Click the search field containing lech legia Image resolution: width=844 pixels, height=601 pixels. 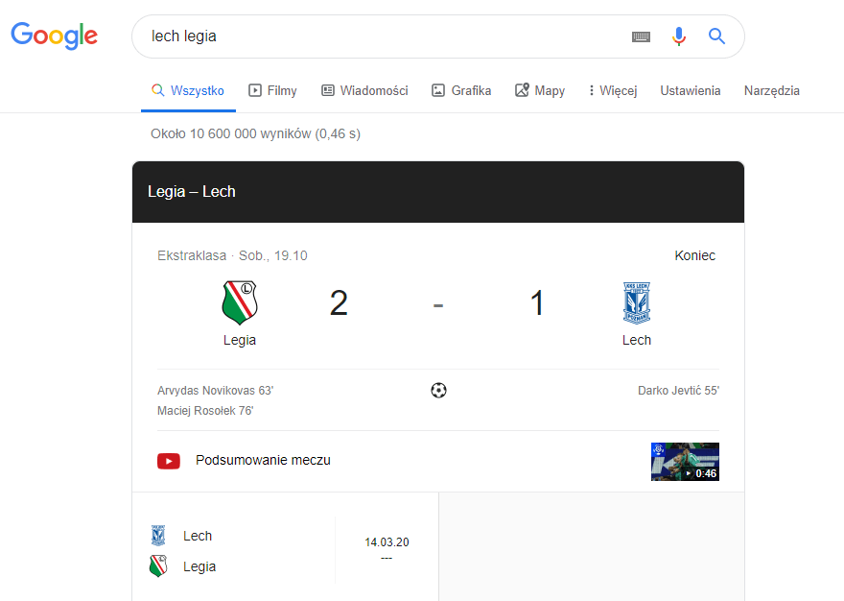click(384, 36)
